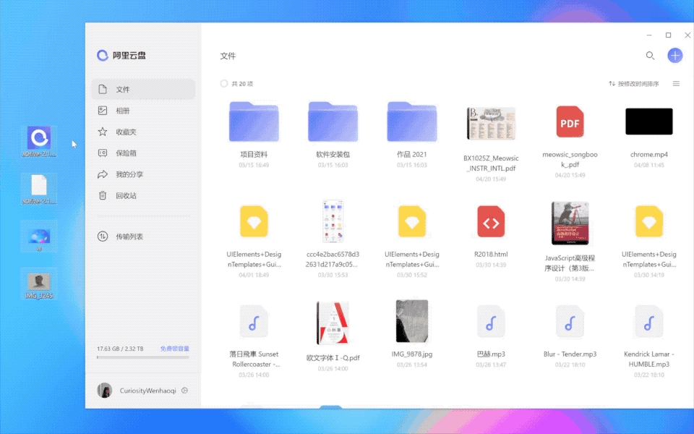Screen dimensions: 694x434
Task: Open the 项目资料 folder
Action: (x=254, y=122)
